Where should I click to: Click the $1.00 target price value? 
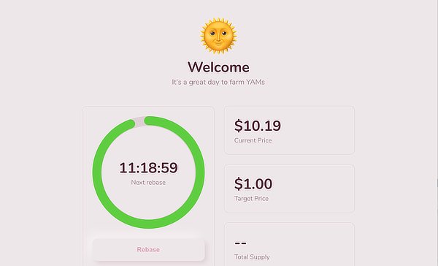coord(253,183)
